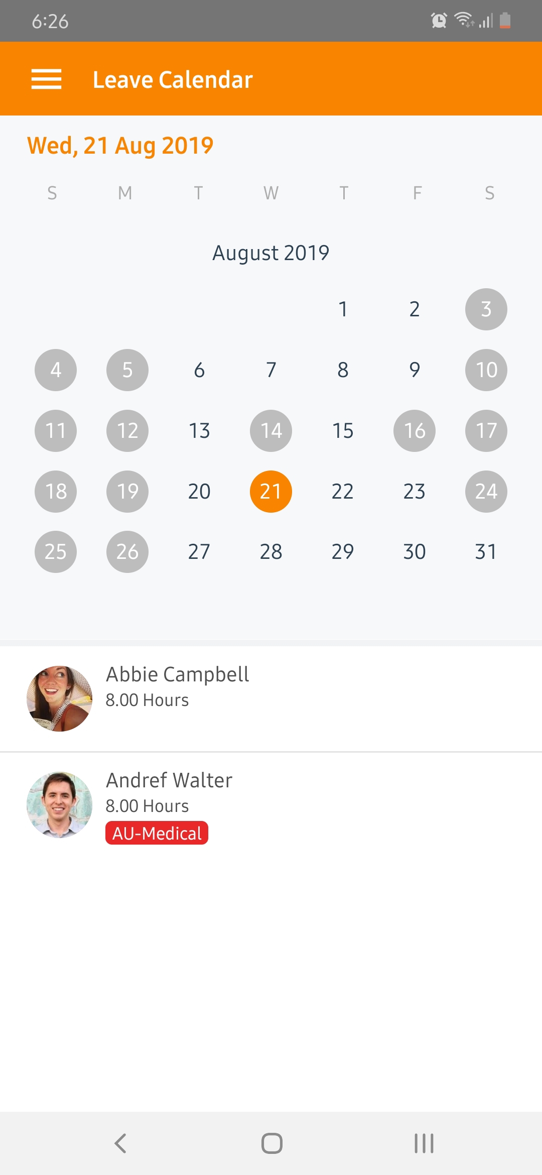Screen dimensions: 542x1175
Task: Open Andref Walter's profile photo
Action: (59, 805)
